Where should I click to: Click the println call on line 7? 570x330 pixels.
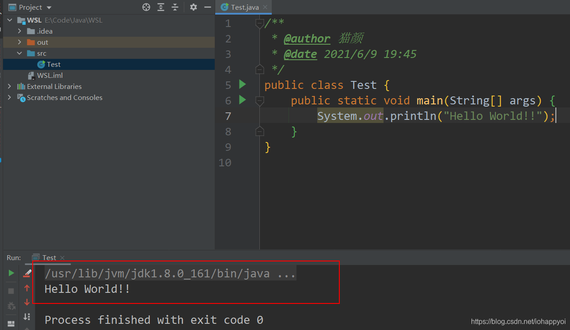[413, 116]
